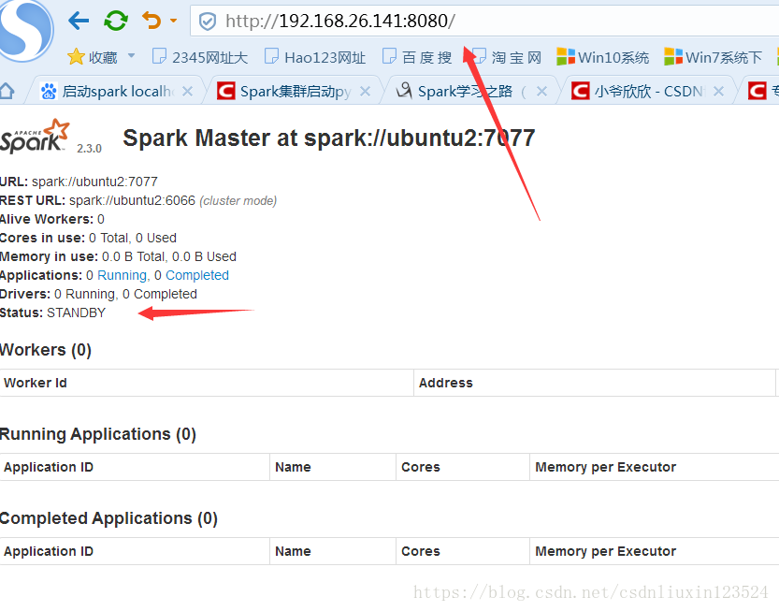The width and height of the screenshot is (779, 611).
Task: Switch to Spark学习之路 tab
Action: tap(464, 91)
